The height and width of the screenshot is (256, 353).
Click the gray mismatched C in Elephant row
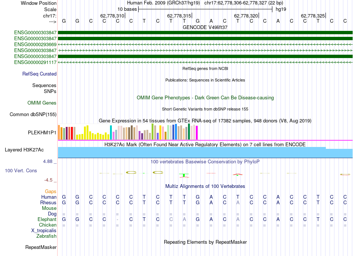point(171,219)
